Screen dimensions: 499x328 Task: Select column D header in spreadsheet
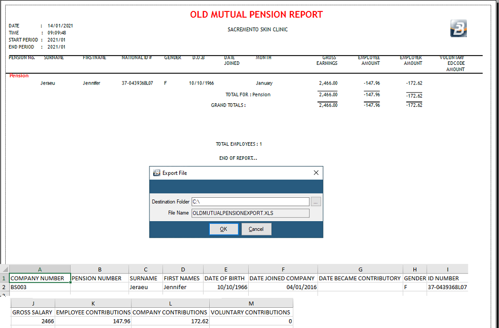tap(183, 269)
